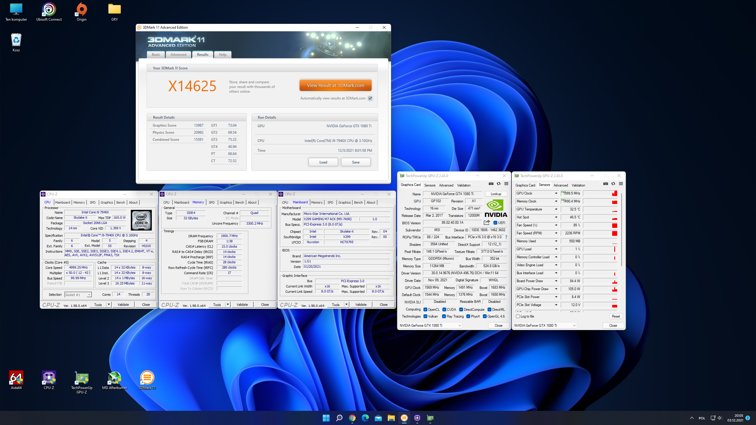Open the Help tab in 3DMark 11
Viewport: 756px width, 425px height.
223,55
